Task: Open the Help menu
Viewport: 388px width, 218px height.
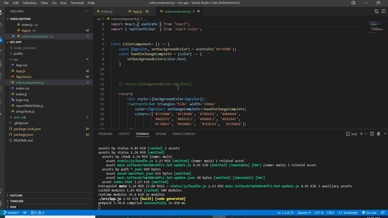Action: click(x=91, y=3)
